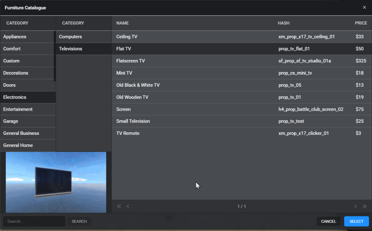Screen dimensions: 372x231
Task: Click the $75 price cell
Action: click(360, 109)
